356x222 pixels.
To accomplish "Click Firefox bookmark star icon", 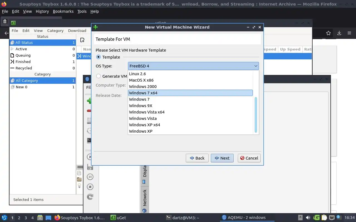I will (328, 33).
